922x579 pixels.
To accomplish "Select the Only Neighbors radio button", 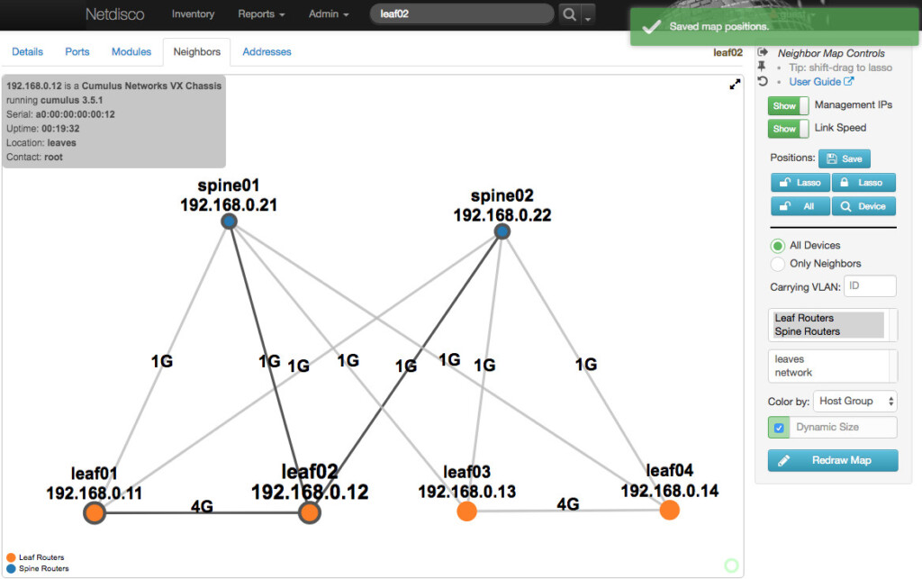I will pyautogui.click(x=777, y=264).
